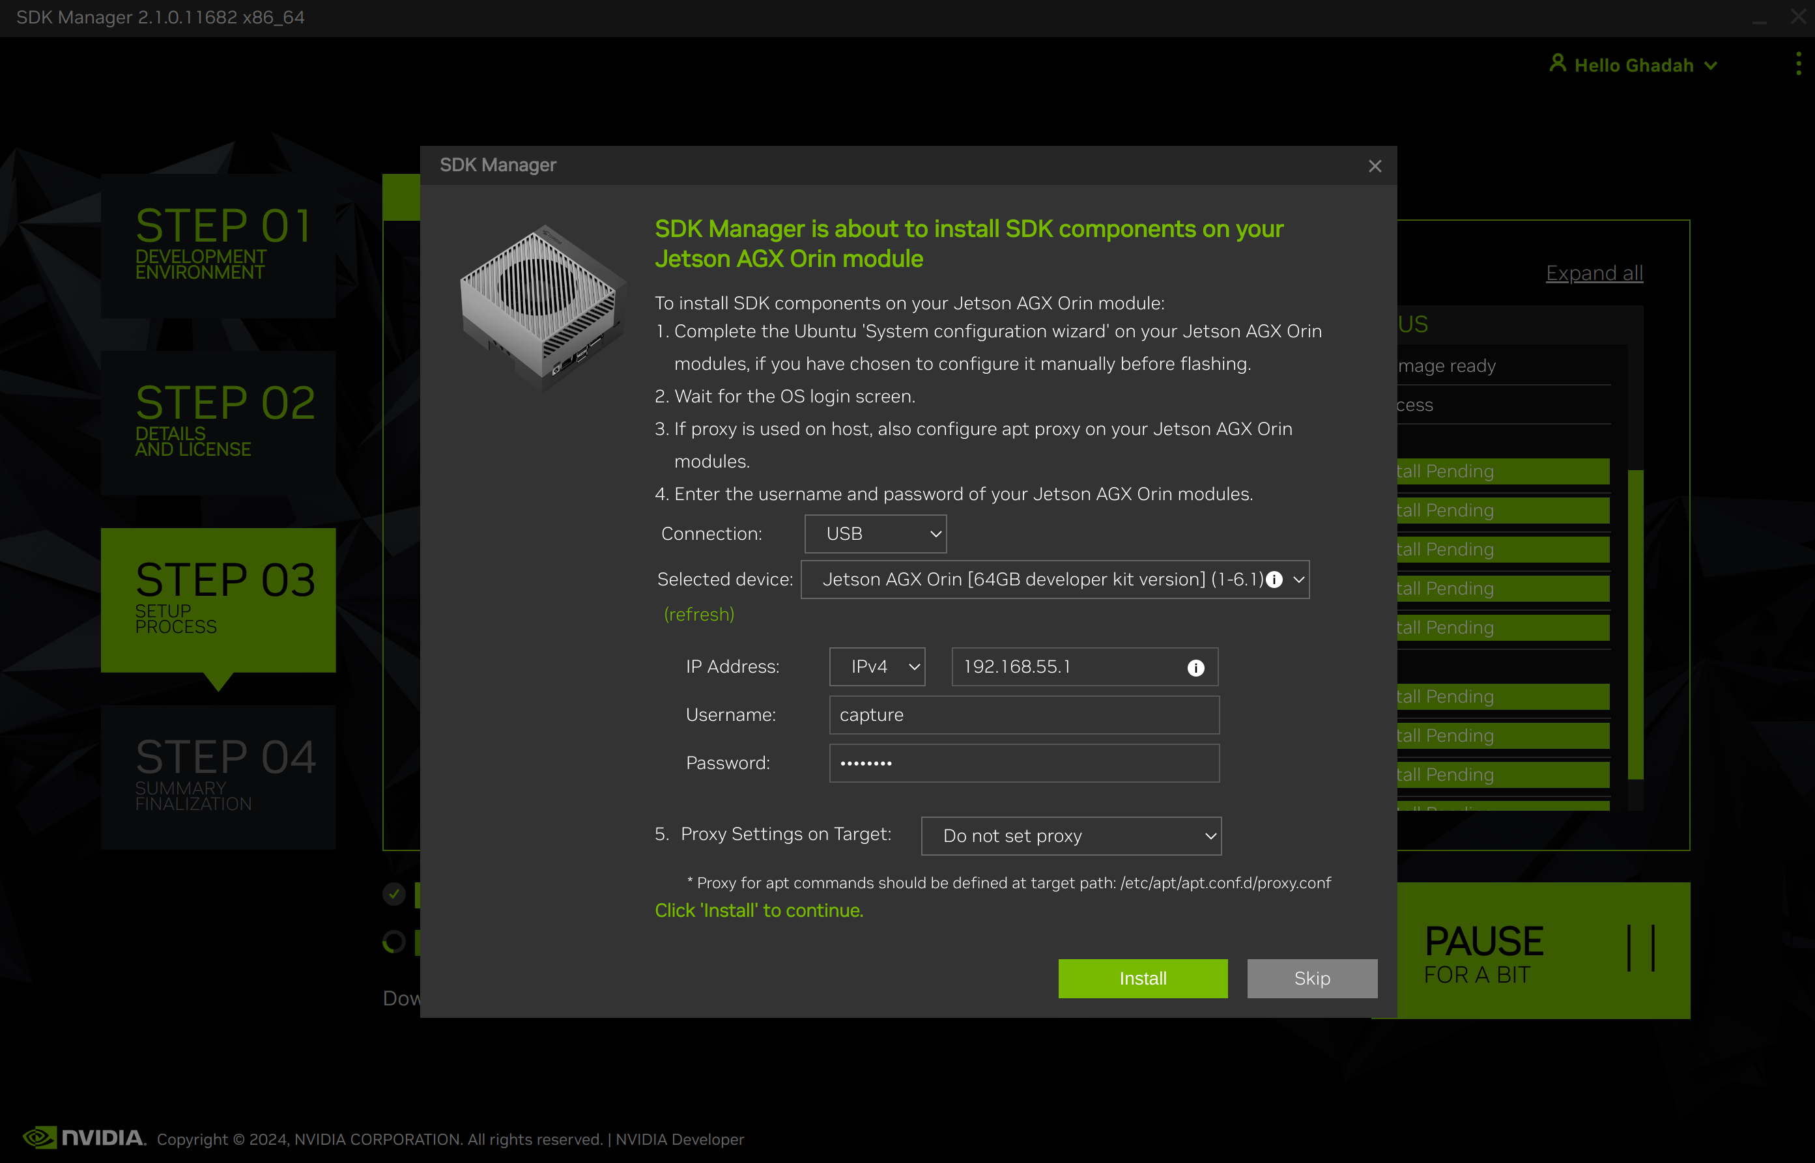Open the Proxy Settings on Target dropdown
Viewport: 1815px width, 1163px height.
[x=1070, y=836]
